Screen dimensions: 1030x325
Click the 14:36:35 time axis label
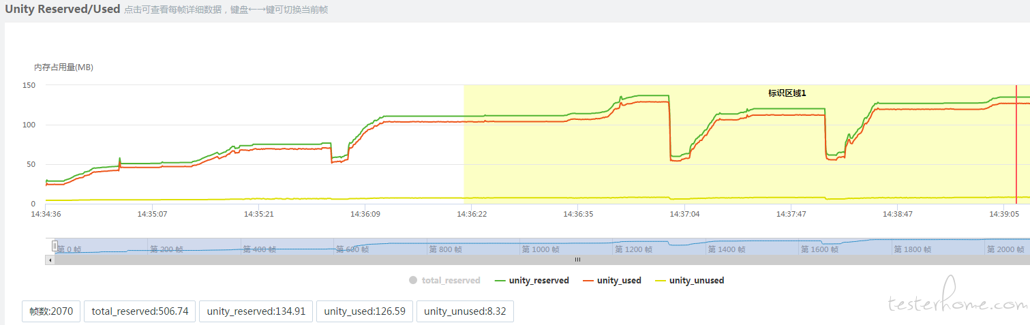tap(578, 213)
